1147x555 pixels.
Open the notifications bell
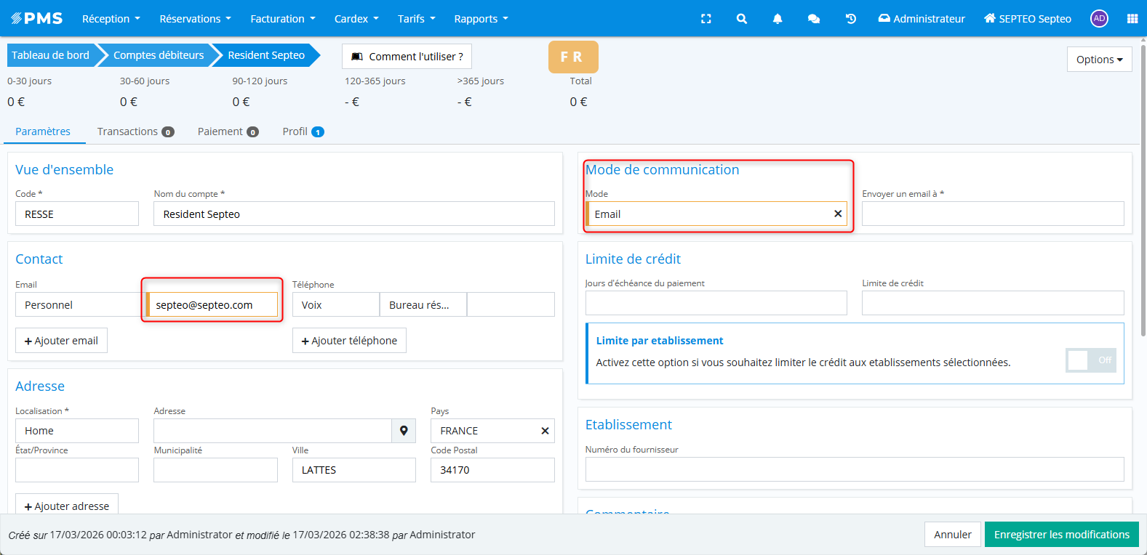point(778,19)
